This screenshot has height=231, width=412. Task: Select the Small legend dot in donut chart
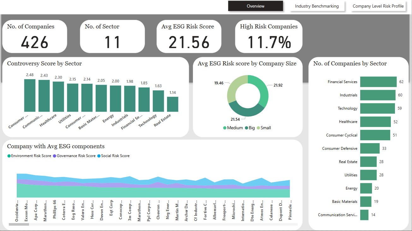(258, 128)
